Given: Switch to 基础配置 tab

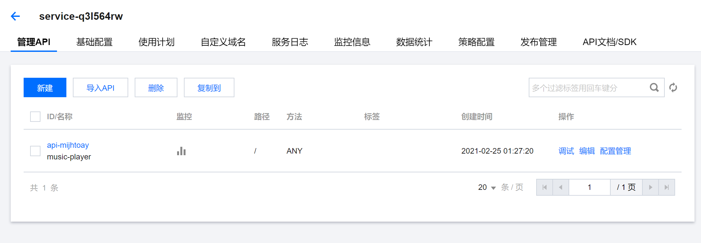Looking at the screenshot, I should 95,42.
